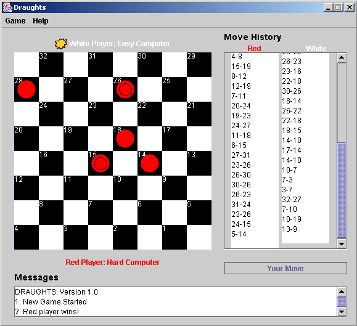This screenshot has width=357, height=326.
Task: Click empty board square 31
Action: (101, 65)
